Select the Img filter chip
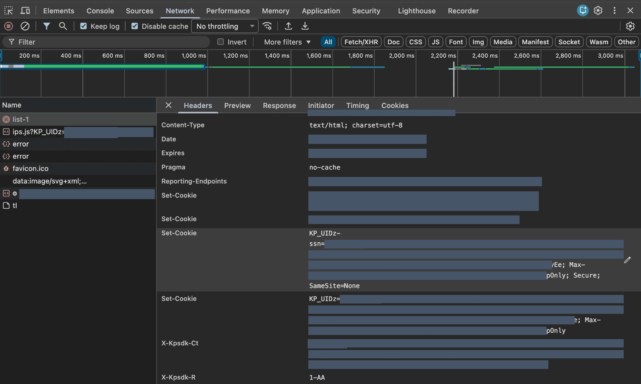641x384 pixels. click(x=478, y=42)
